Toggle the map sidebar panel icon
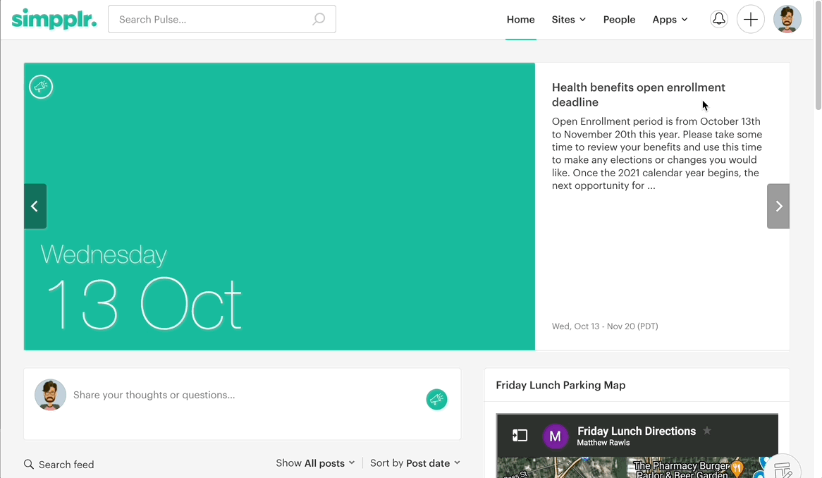This screenshot has height=478, width=822. [x=520, y=436]
